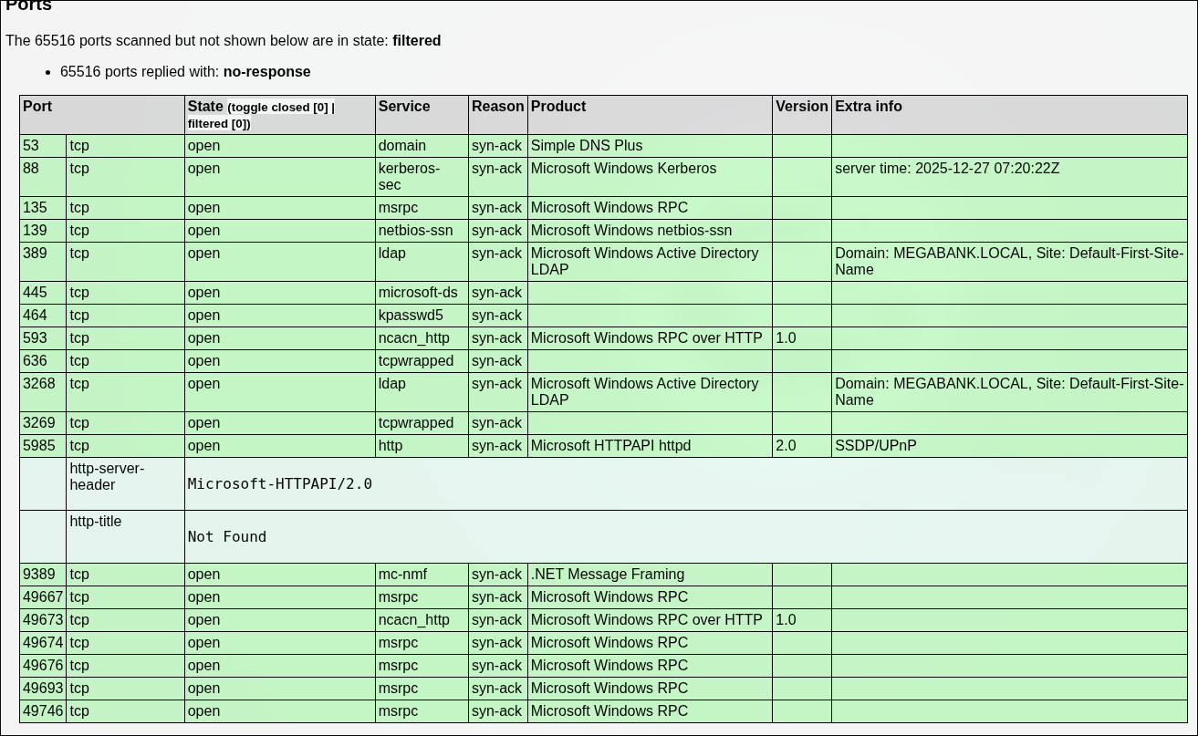Toggle filtered ports link in State header
This screenshot has width=1198, height=736.
(217, 124)
